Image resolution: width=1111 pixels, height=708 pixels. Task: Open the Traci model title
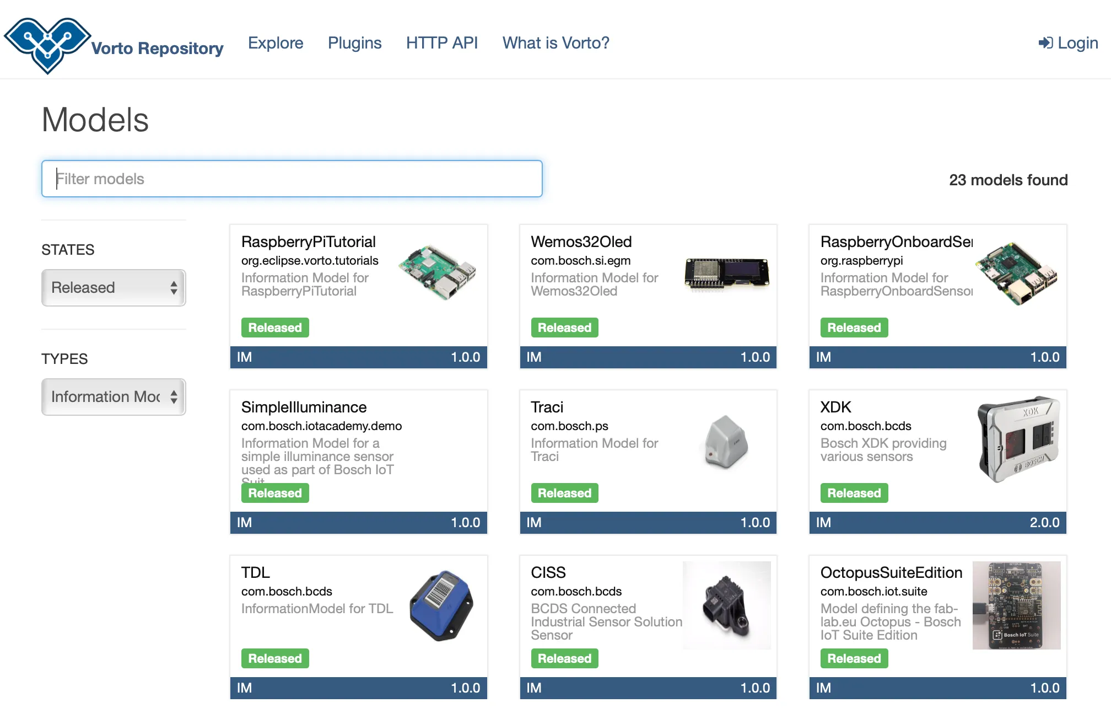pos(547,407)
